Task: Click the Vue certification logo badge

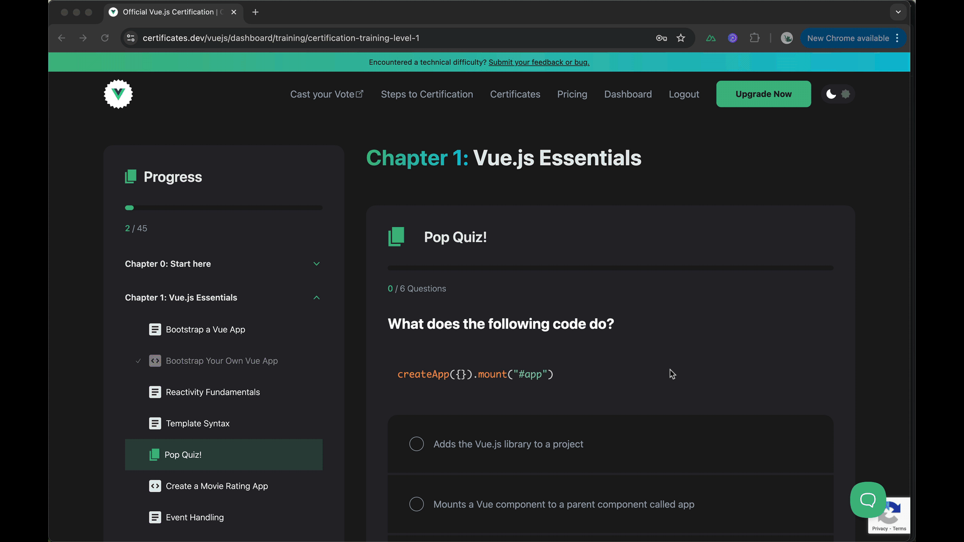Action: (x=118, y=94)
